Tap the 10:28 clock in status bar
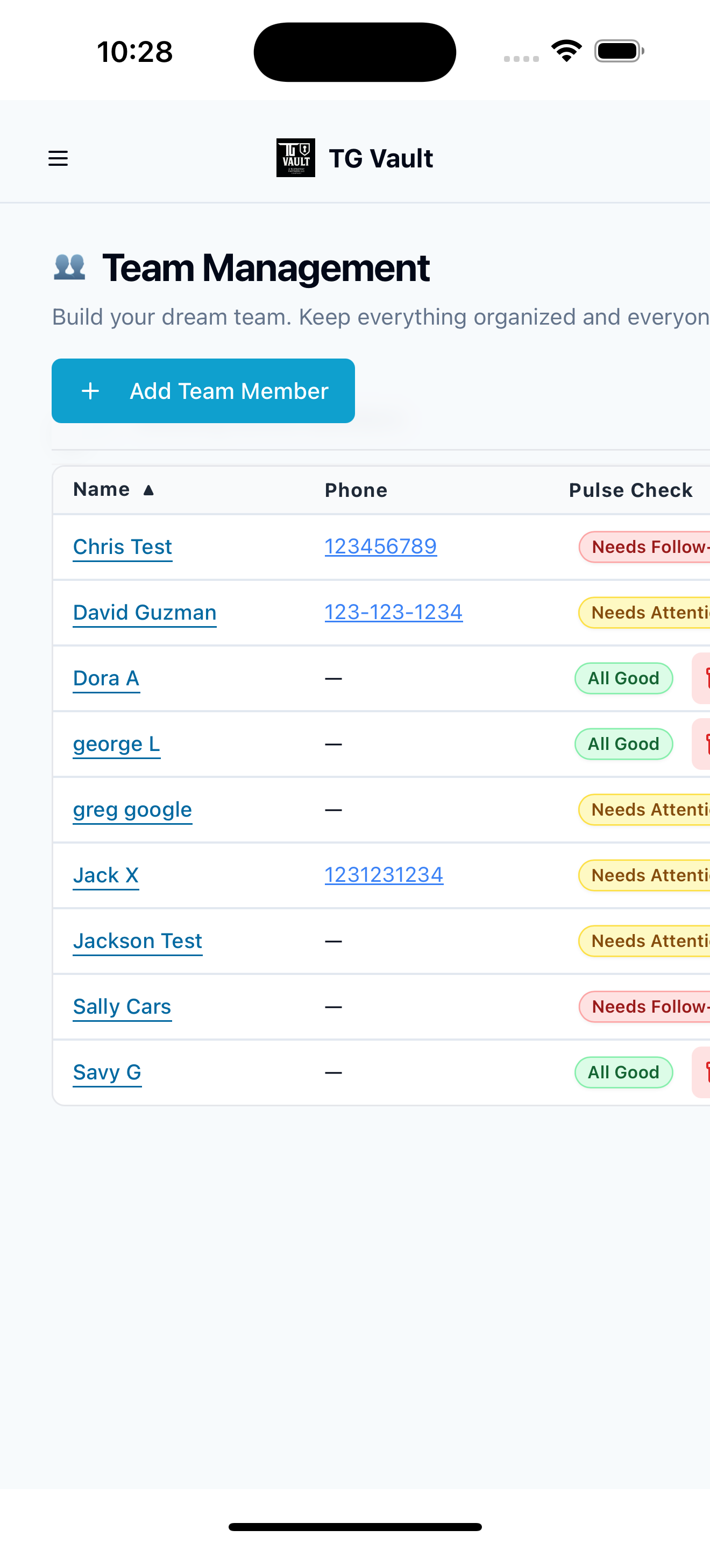 point(134,52)
